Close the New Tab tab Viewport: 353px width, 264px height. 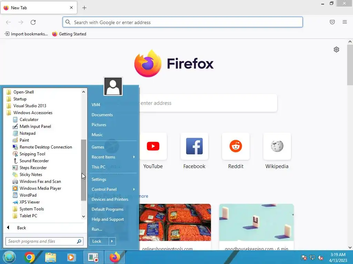[x=71, y=8]
